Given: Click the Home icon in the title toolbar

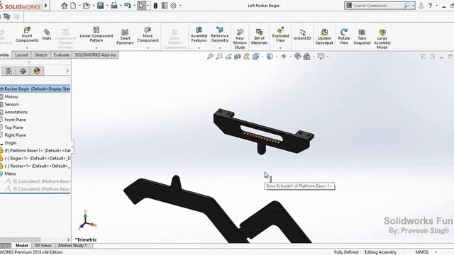Looking at the screenshot, I should [65, 6].
